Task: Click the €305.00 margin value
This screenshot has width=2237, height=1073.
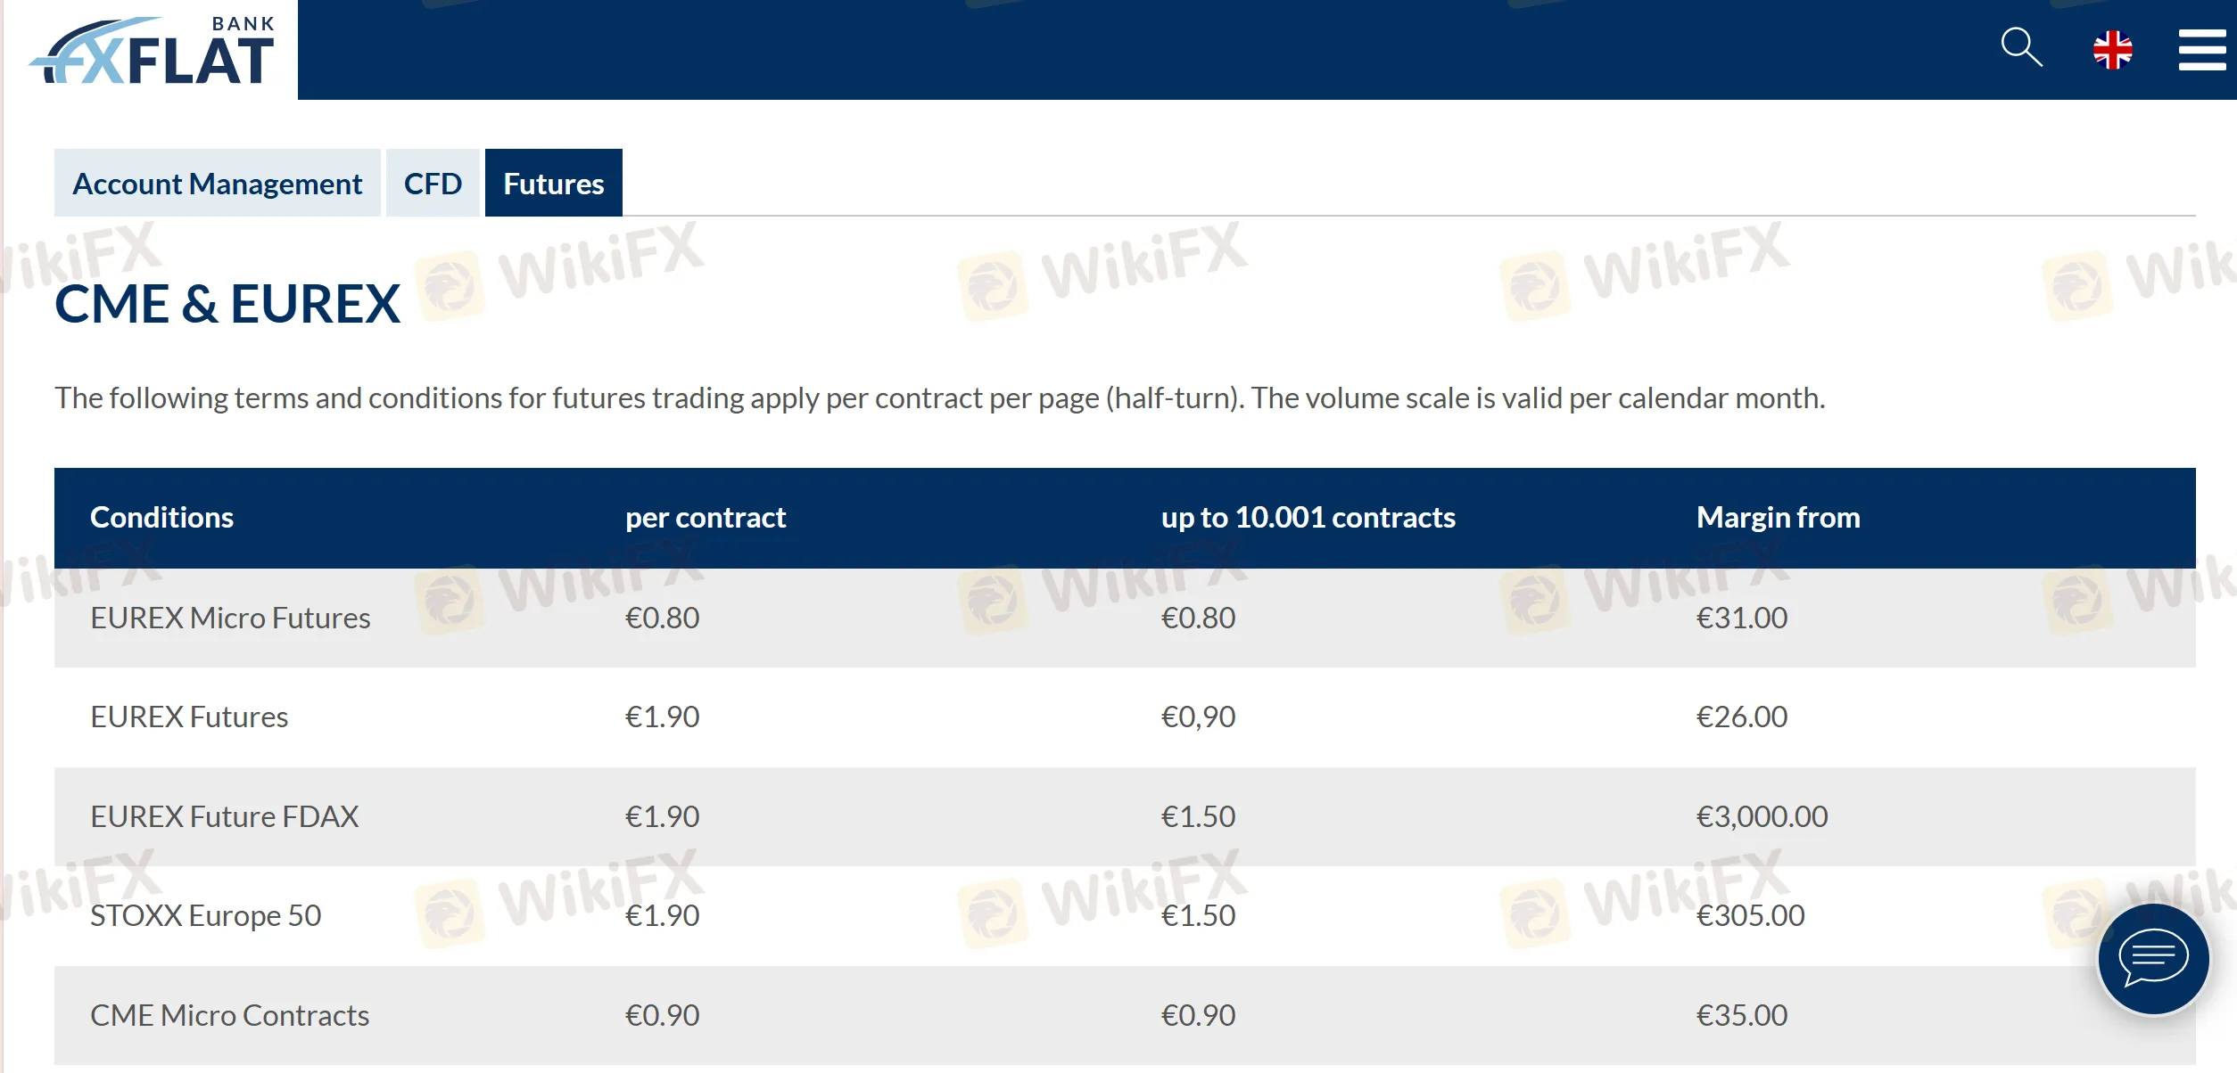Action: click(x=1750, y=915)
